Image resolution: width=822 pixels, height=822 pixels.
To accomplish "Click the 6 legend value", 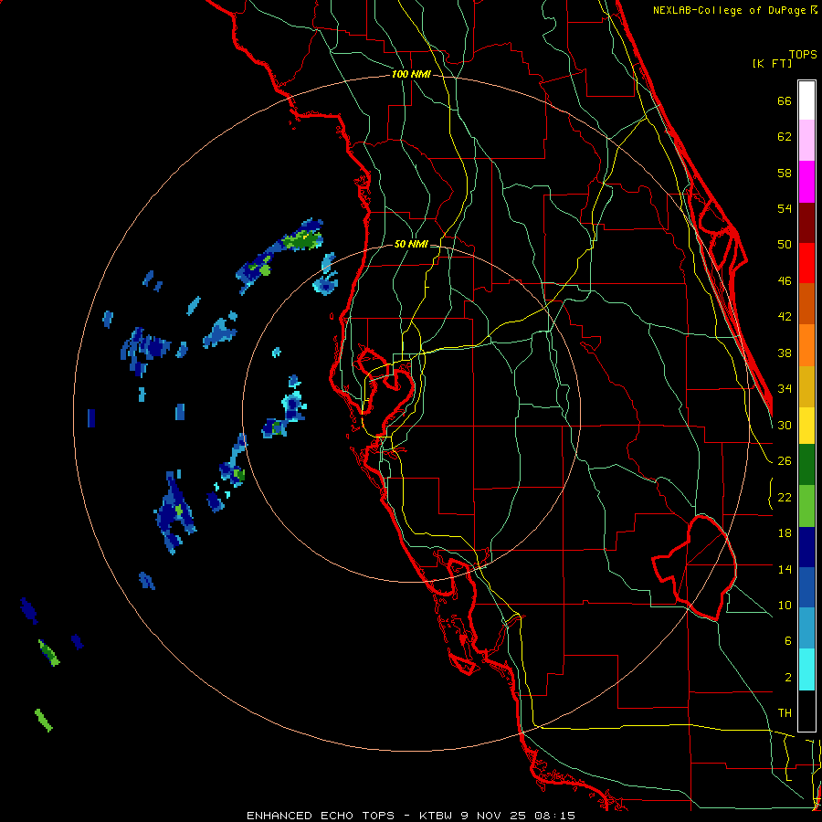I will pyautogui.click(x=788, y=640).
